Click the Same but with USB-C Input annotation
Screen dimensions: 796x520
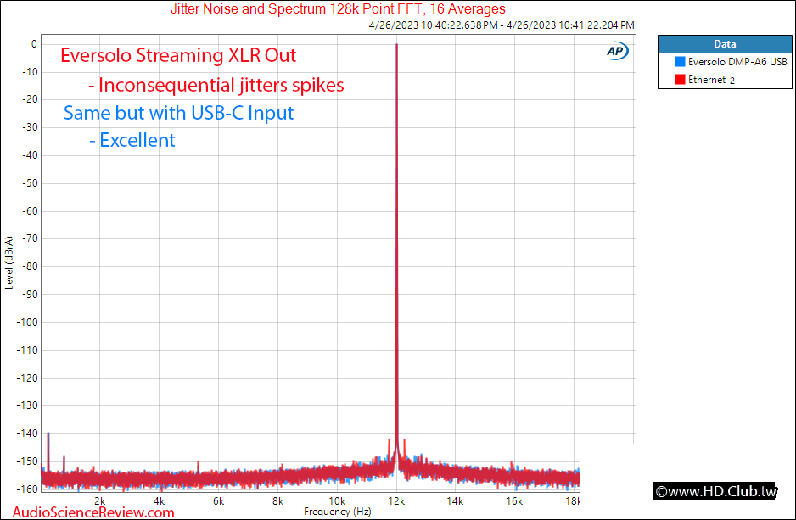[x=179, y=113]
